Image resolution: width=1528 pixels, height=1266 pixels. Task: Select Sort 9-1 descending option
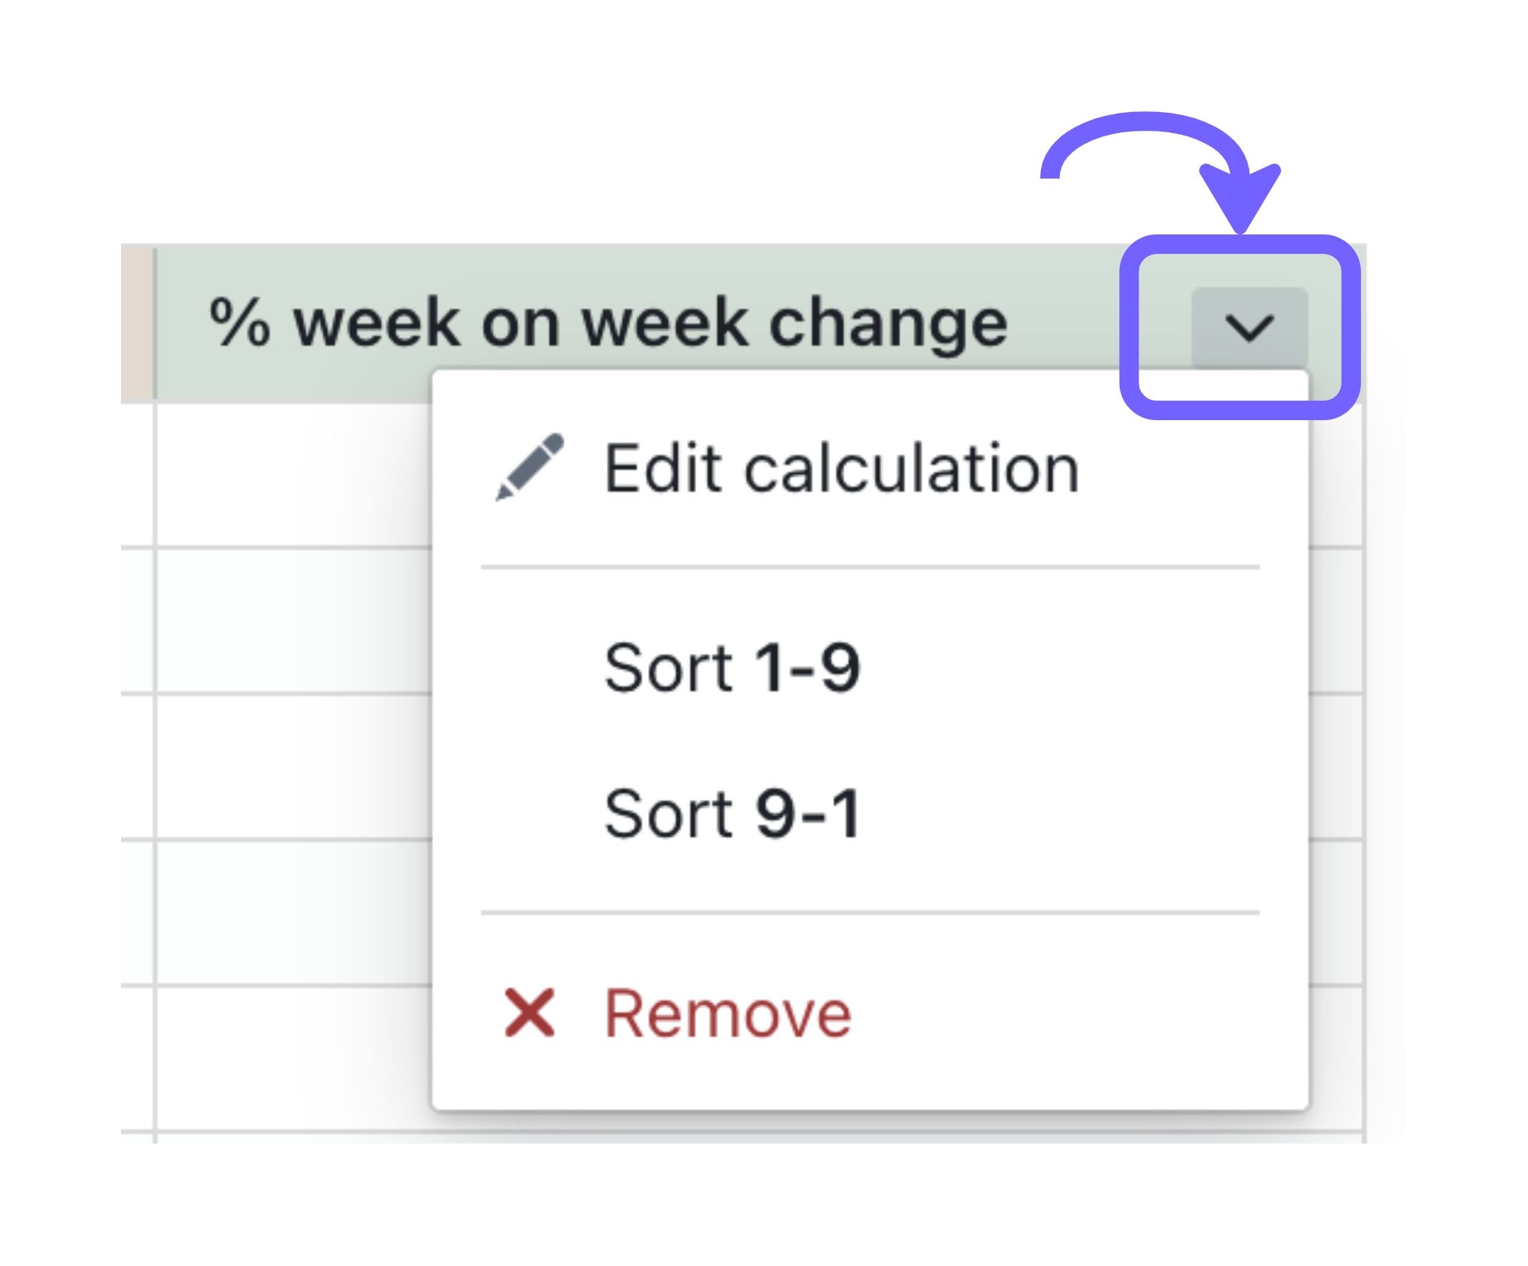tap(869, 812)
